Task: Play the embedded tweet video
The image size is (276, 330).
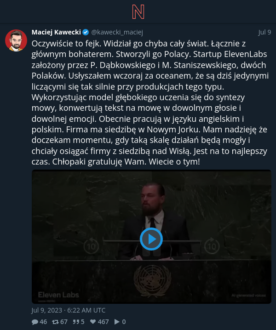Action: tap(151, 239)
